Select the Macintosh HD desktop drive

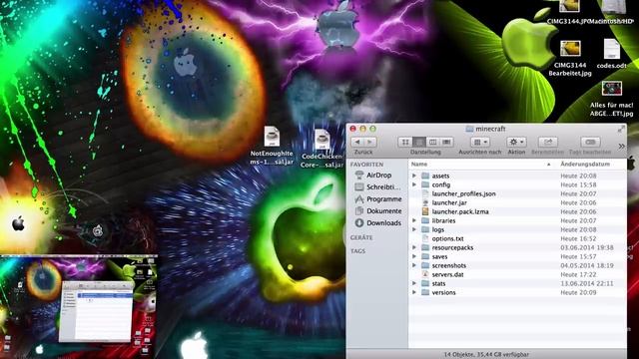613,12
